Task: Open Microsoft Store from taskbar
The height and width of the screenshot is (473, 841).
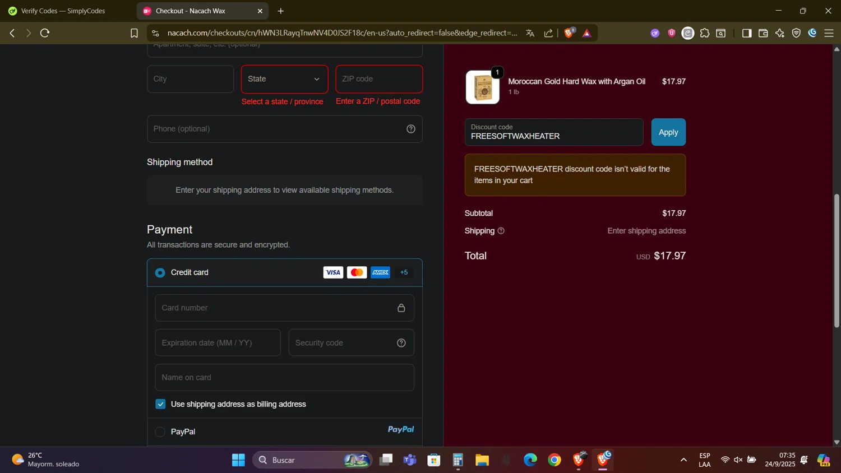Action: coord(434,460)
